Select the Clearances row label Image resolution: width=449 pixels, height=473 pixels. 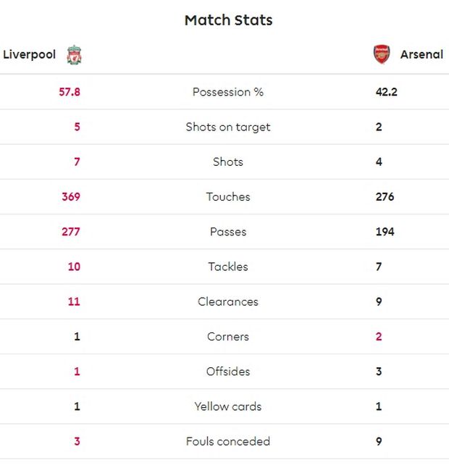[228, 301]
